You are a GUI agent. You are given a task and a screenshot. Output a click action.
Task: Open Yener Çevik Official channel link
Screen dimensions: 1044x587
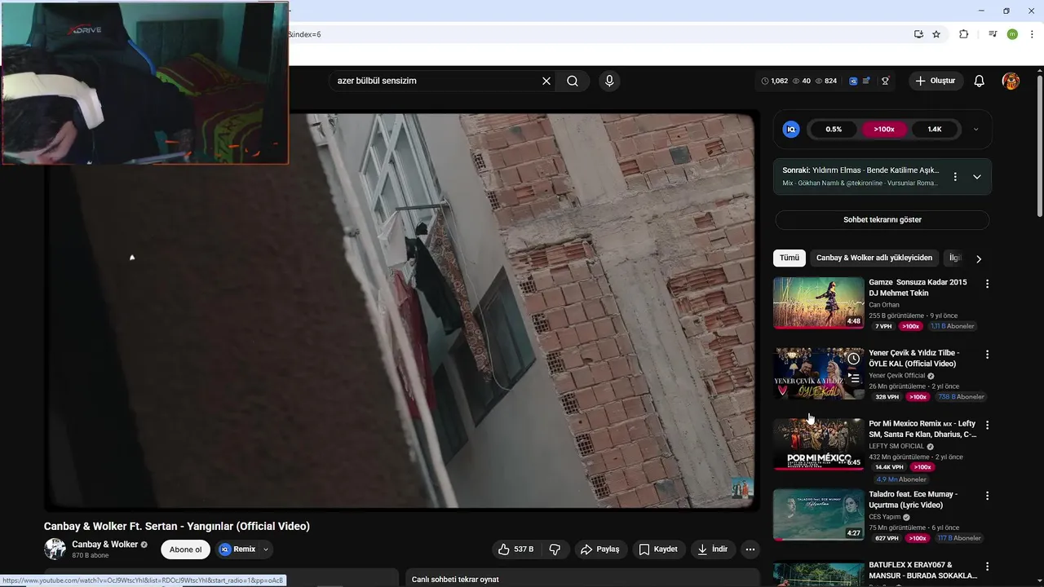pos(897,376)
